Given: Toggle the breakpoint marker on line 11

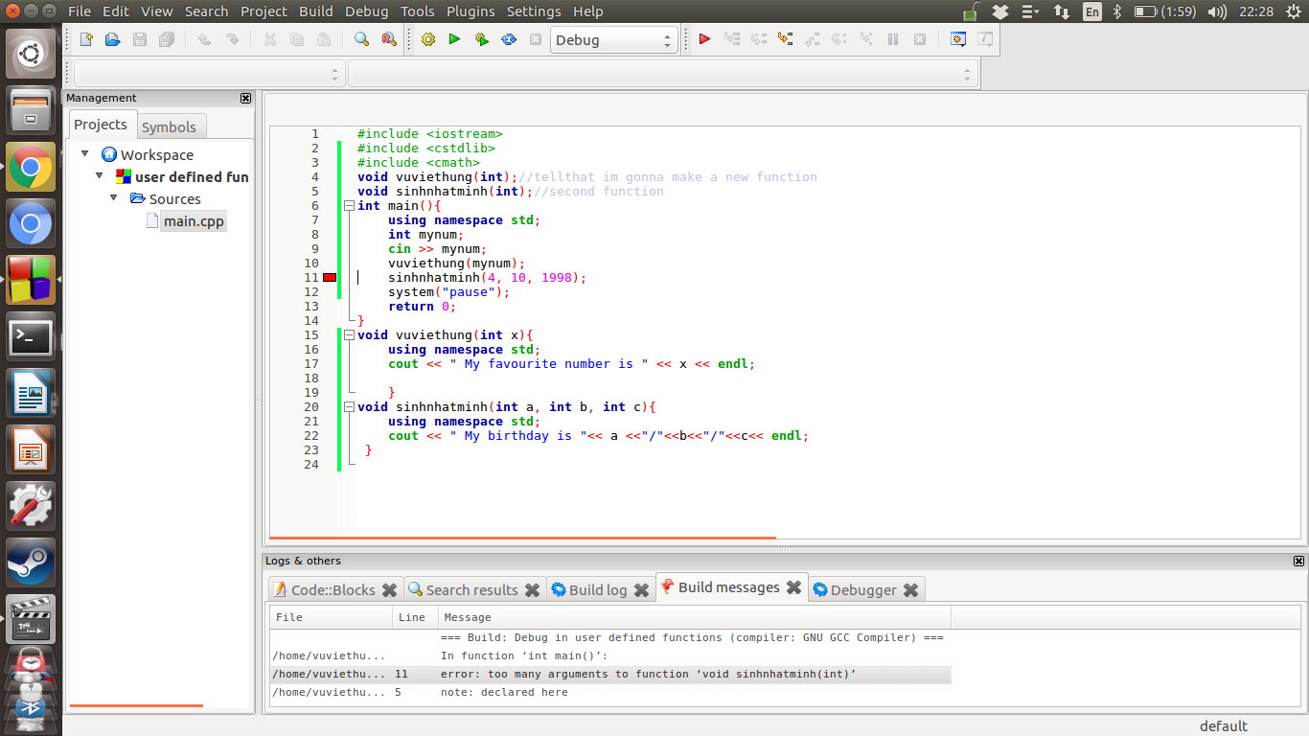Looking at the screenshot, I should pyautogui.click(x=330, y=278).
